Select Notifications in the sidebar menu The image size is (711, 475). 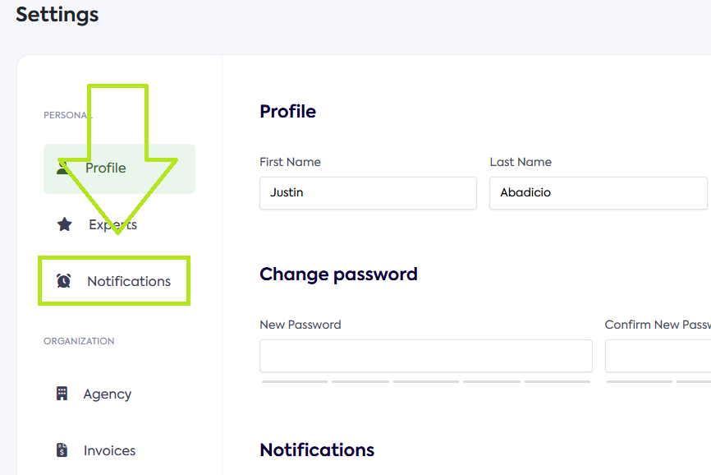pos(128,281)
